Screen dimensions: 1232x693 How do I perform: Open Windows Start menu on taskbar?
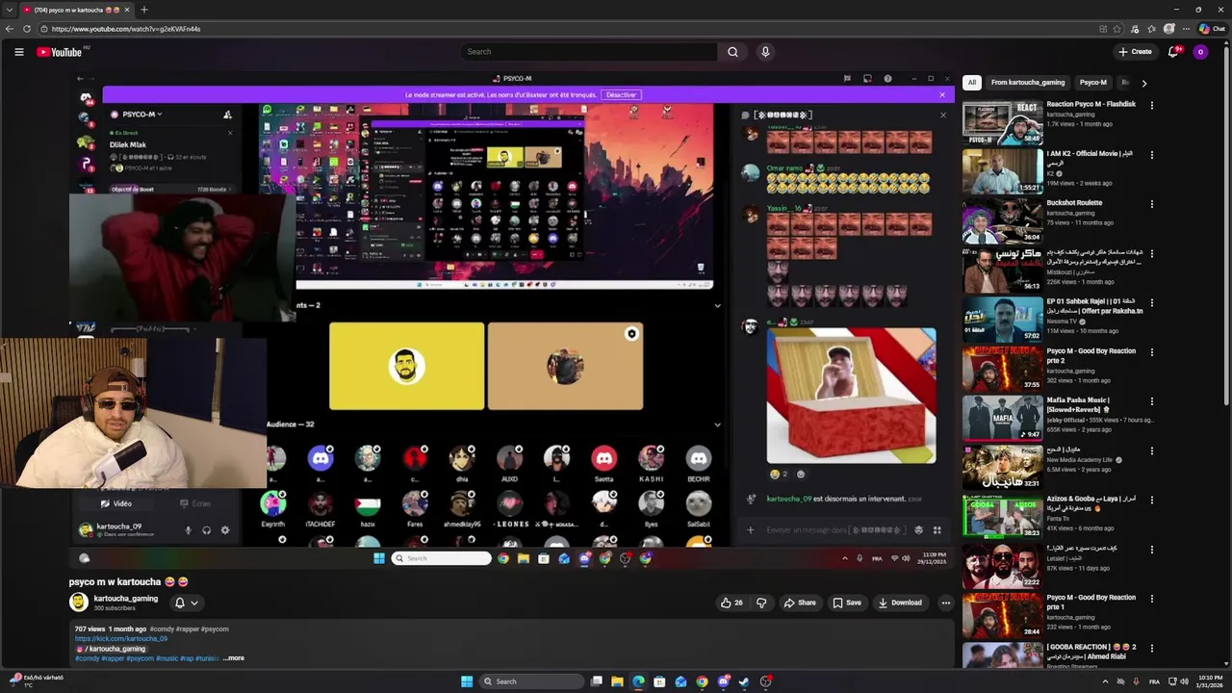[467, 681]
